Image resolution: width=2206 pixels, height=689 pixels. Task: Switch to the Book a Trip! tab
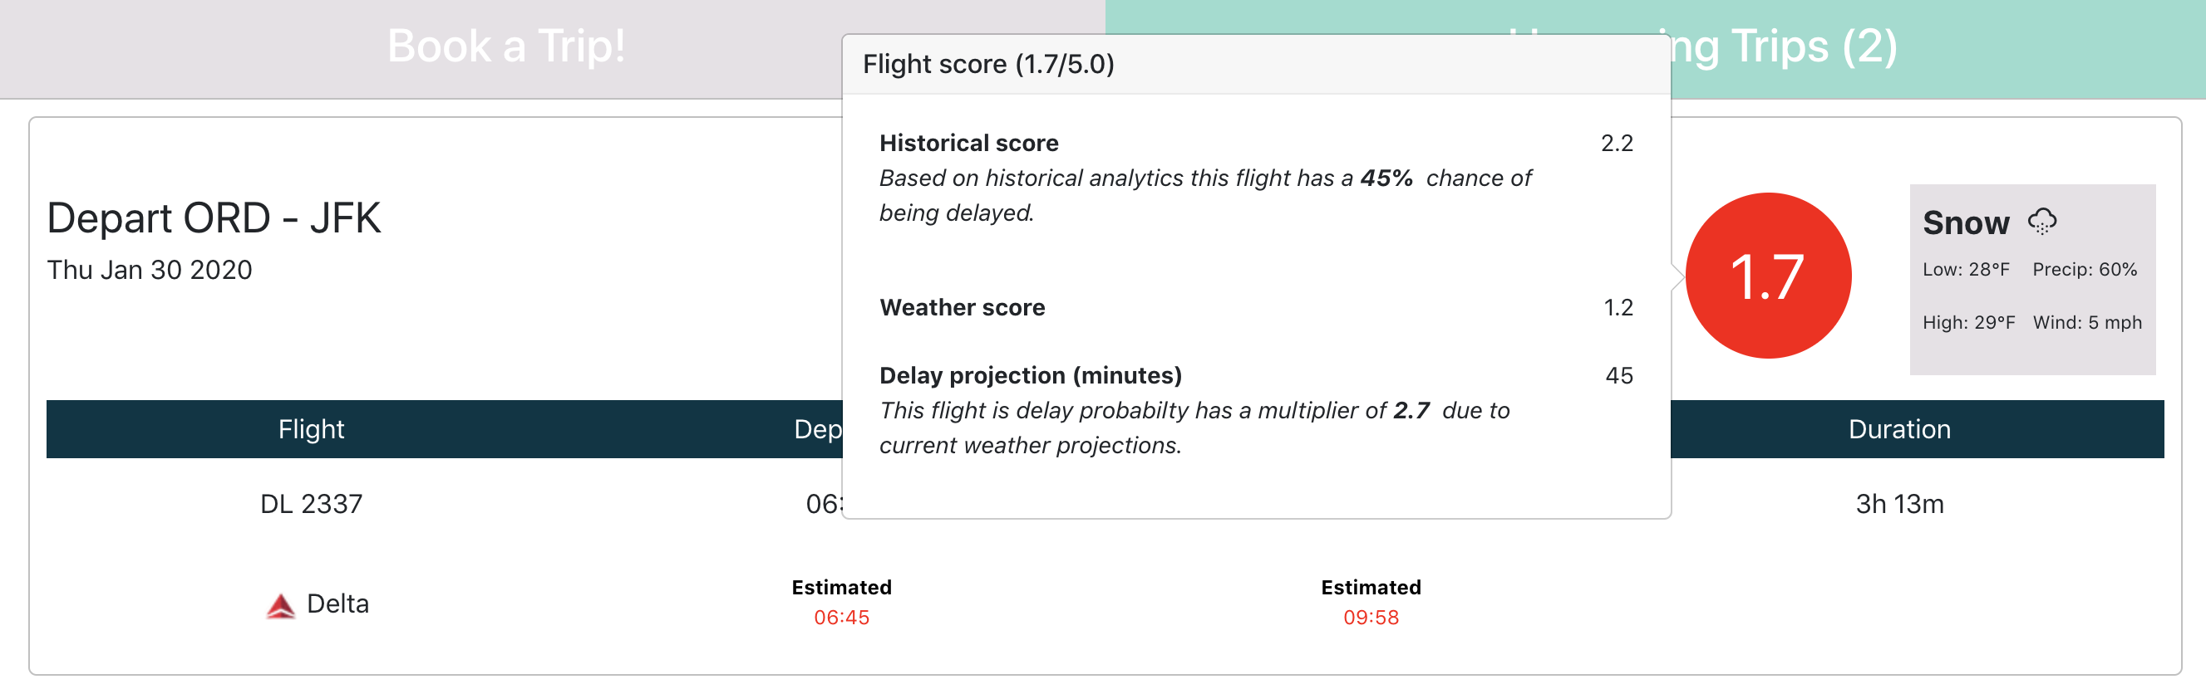[506, 46]
